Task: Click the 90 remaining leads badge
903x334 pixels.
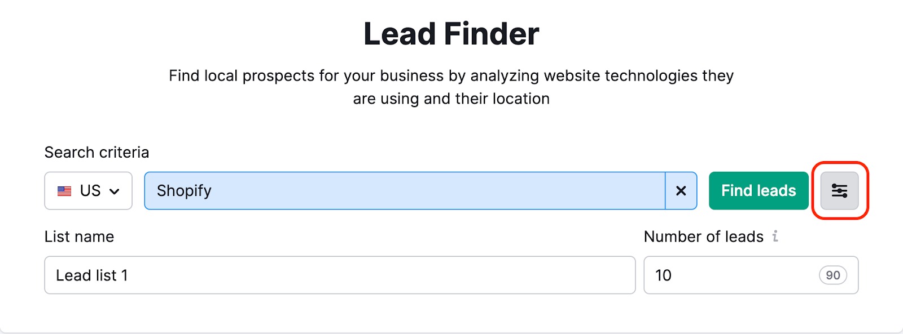Action: (833, 275)
